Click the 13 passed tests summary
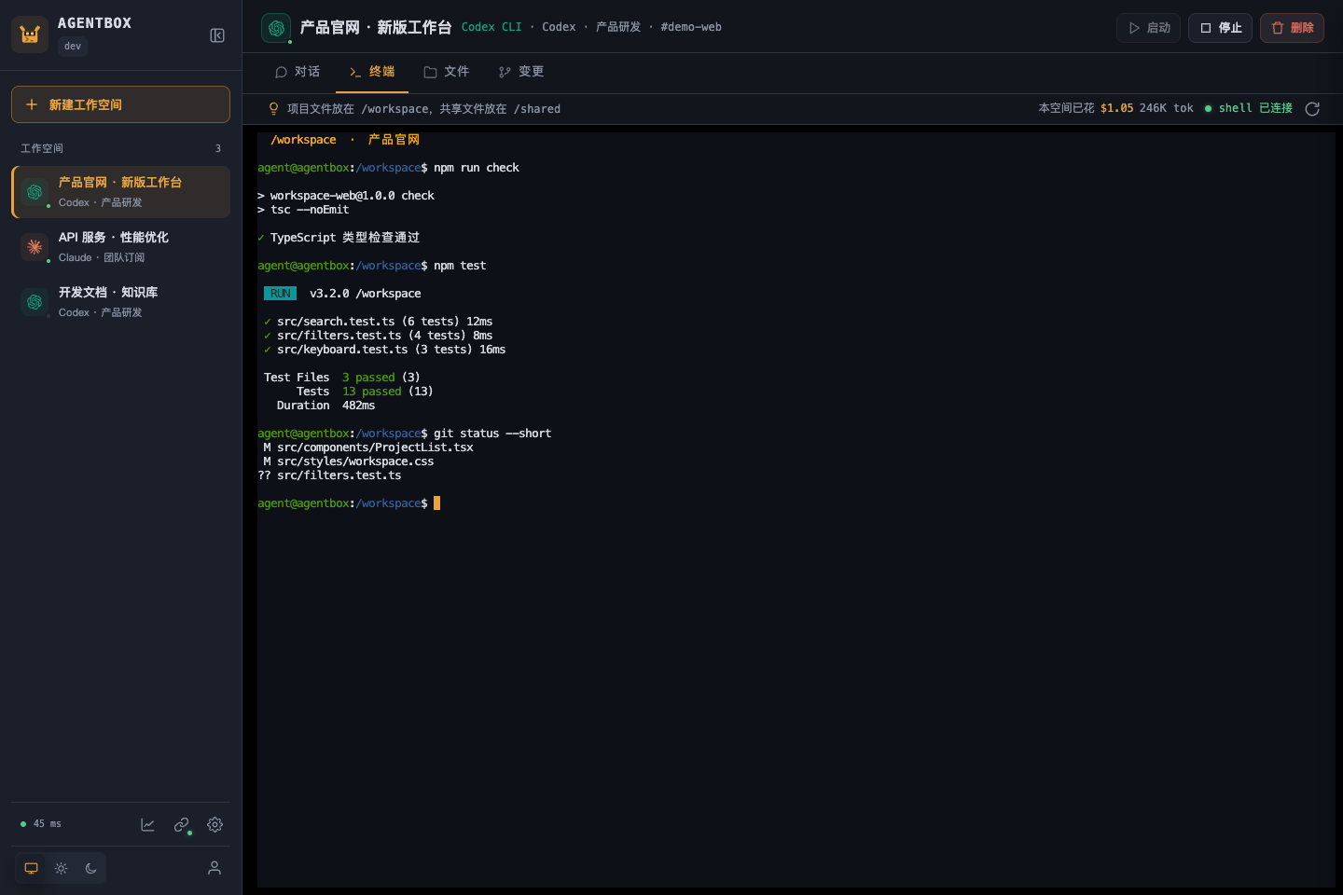1343x895 pixels. (x=365, y=392)
